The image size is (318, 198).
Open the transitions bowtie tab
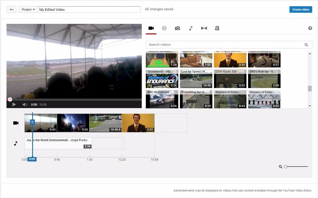click(x=204, y=28)
